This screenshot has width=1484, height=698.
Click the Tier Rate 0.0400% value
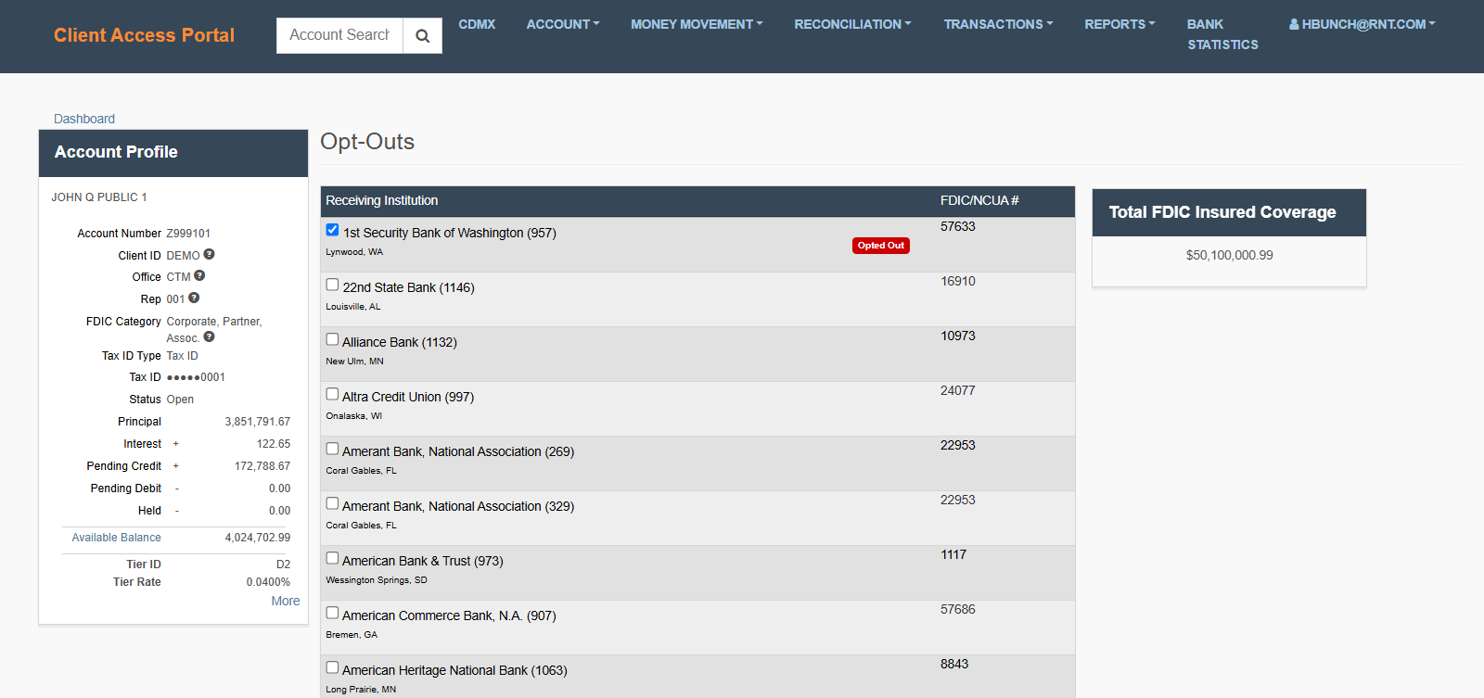coord(268,582)
